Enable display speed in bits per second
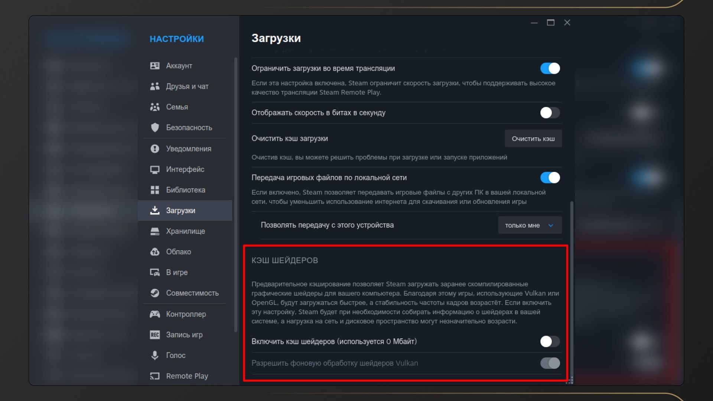 pos(550,113)
